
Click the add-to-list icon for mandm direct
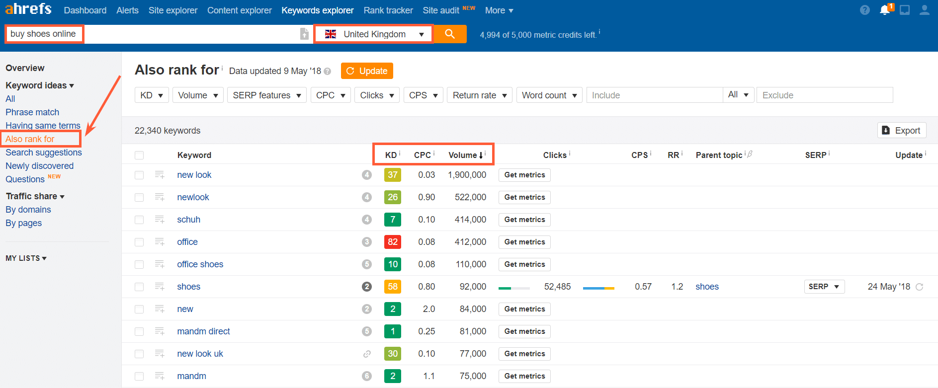click(160, 331)
